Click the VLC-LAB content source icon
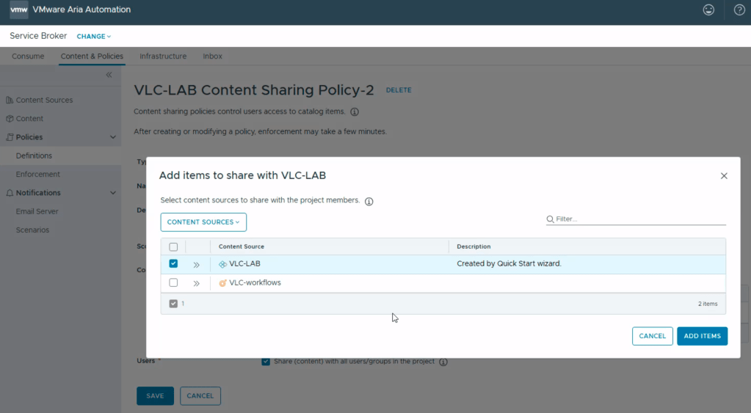The width and height of the screenshot is (751, 413). 222,264
